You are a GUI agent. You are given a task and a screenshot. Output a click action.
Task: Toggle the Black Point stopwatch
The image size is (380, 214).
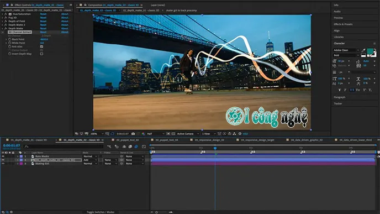point(10,39)
